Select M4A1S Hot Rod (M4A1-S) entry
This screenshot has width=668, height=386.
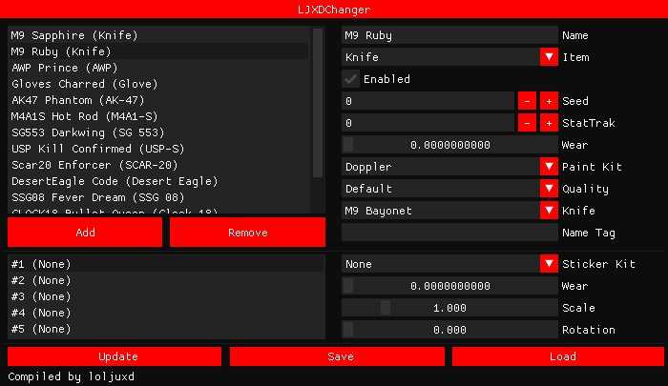(x=158, y=116)
